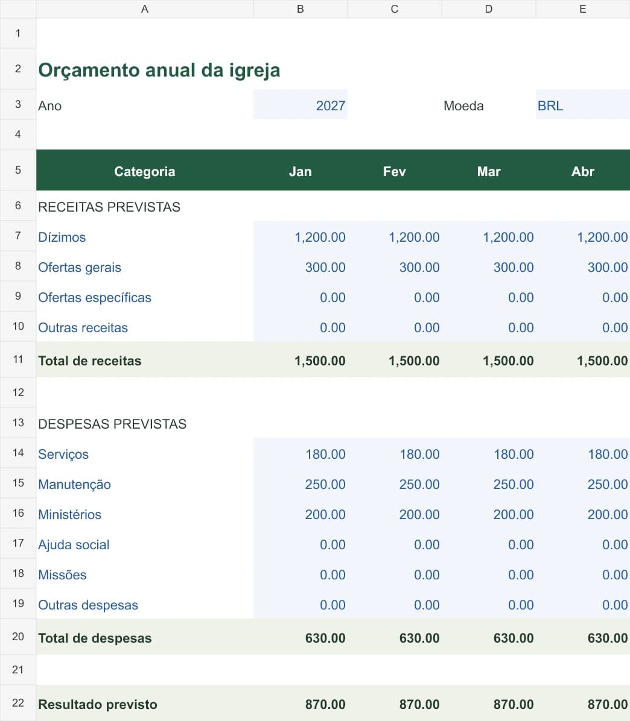Select the row 5 header
This screenshot has height=721, width=630.
pyautogui.click(x=18, y=170)
